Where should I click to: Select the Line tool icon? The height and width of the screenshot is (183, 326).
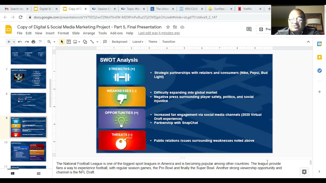click(92, 42)
